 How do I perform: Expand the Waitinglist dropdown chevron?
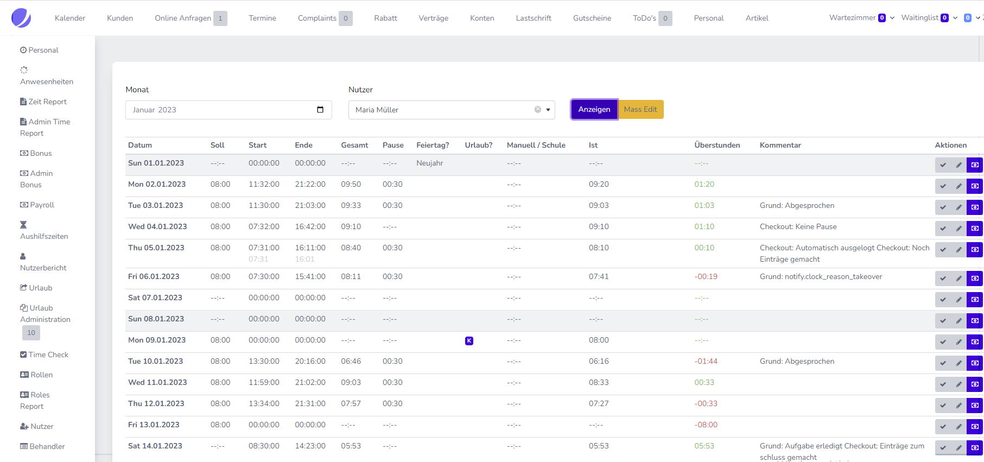[x=955, y=18]
